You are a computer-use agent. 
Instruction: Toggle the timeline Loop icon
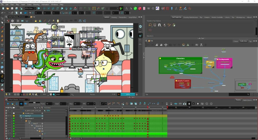17,104
